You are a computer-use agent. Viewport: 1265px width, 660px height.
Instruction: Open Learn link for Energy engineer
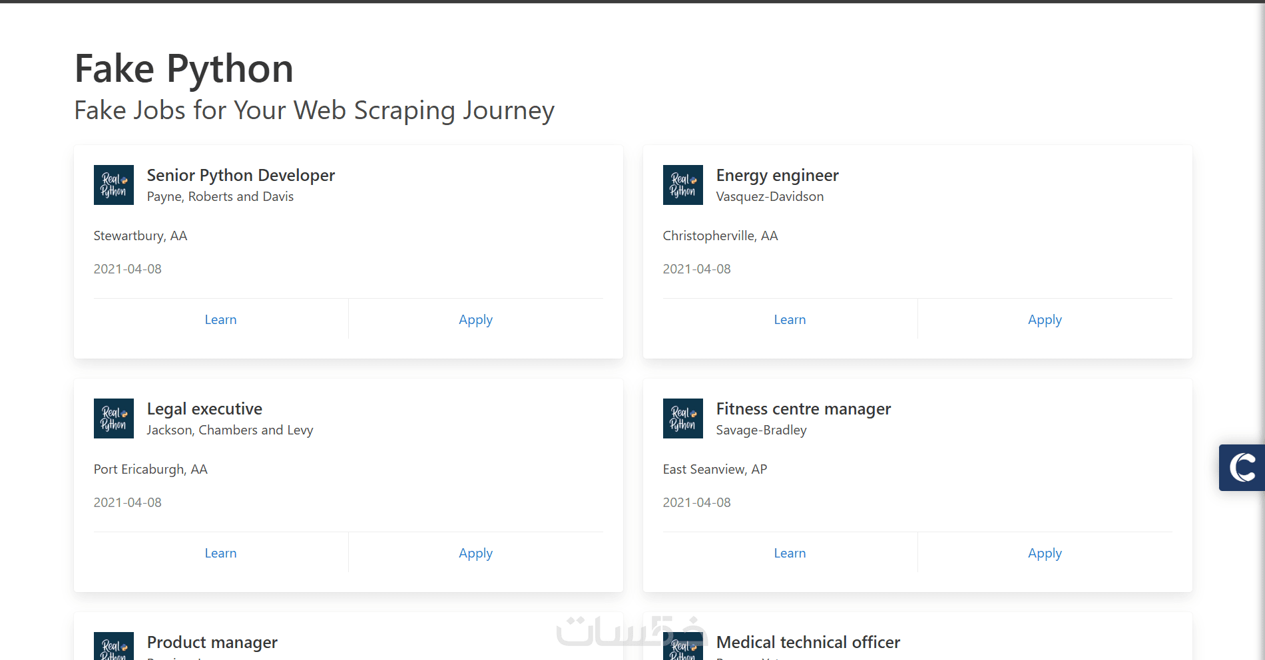point(790,320)
